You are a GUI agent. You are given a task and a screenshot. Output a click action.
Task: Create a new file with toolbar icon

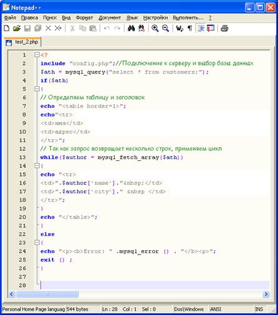(x=7, y=28)
